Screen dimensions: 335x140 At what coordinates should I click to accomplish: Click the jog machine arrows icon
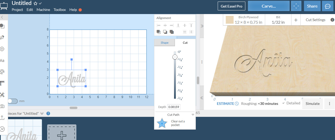pyautogui.click(x=296, y=6)
